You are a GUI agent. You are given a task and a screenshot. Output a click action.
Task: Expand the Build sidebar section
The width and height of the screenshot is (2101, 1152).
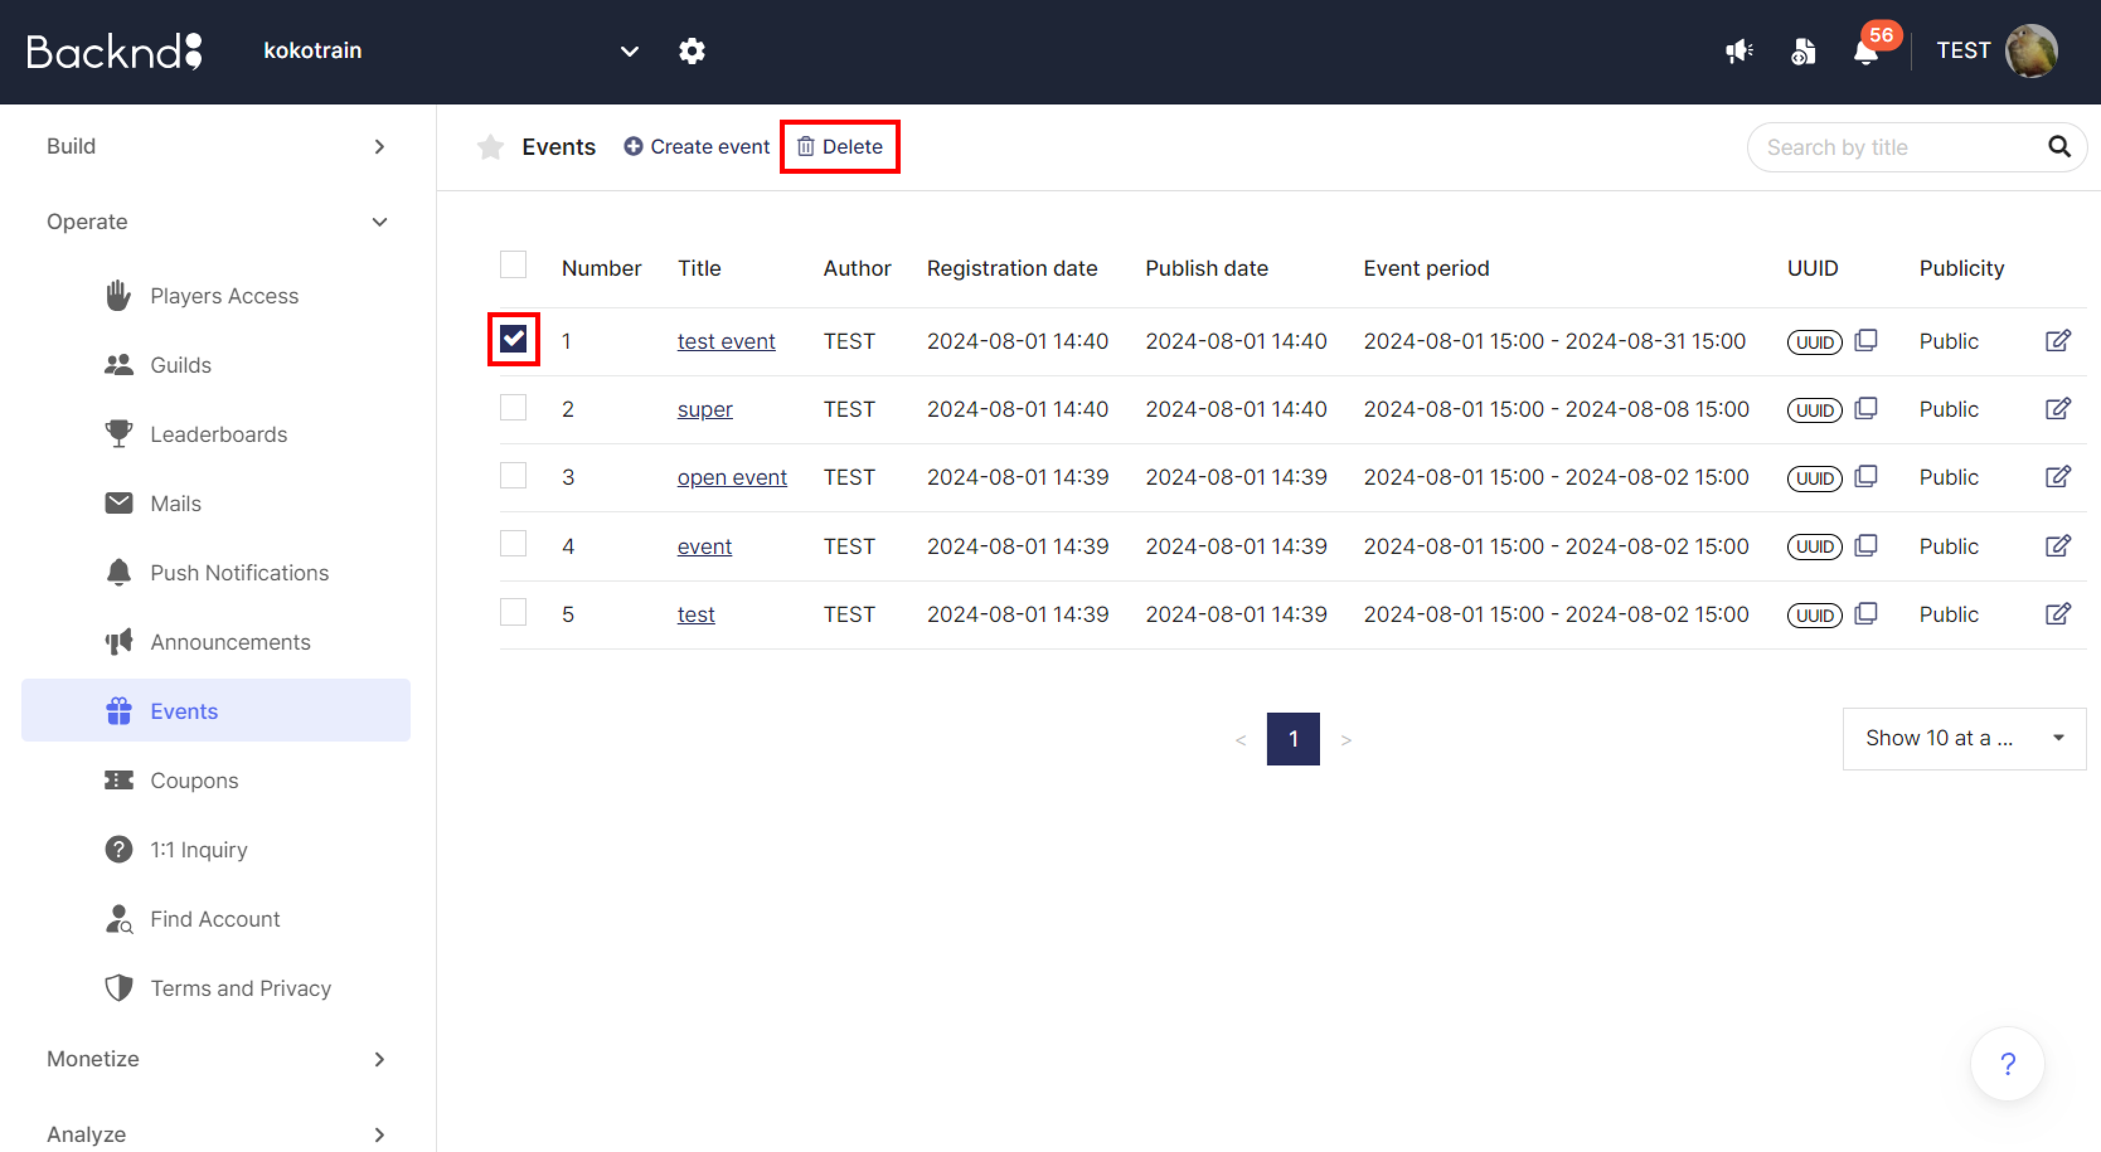(216, 147)
